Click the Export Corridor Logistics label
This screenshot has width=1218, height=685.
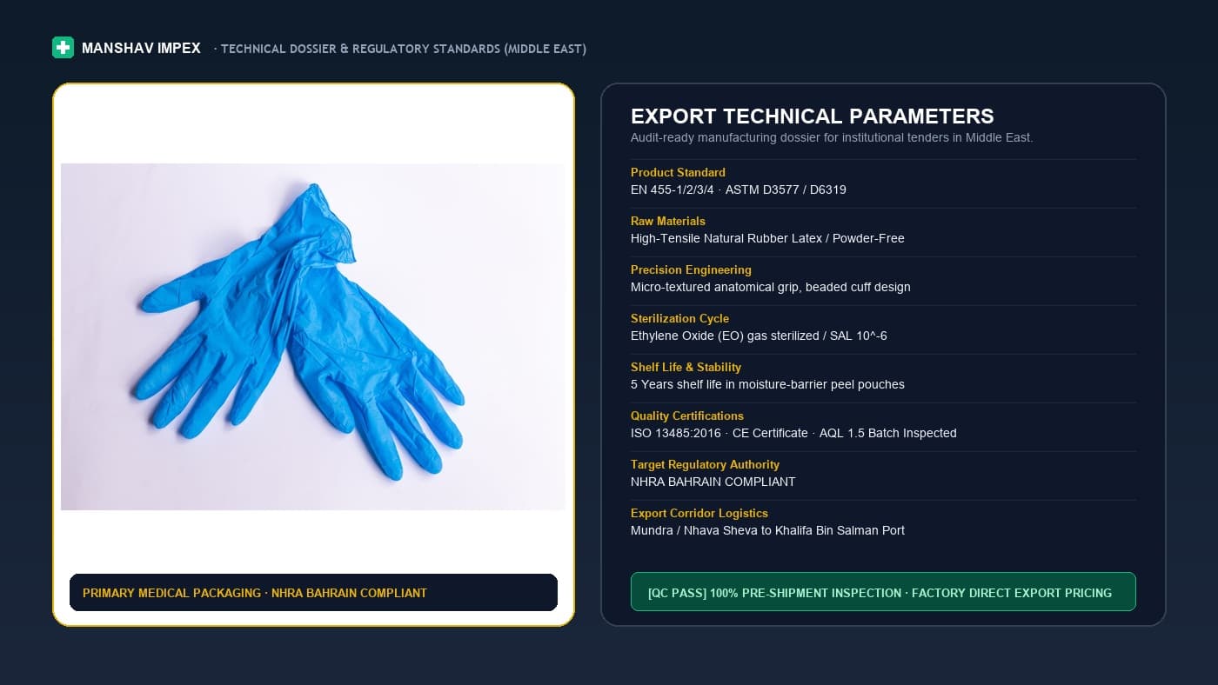699,513
